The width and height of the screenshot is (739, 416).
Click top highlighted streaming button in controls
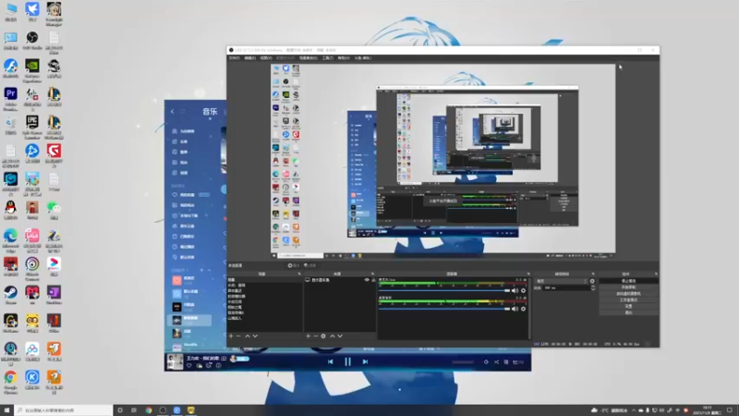(x=629, y=281)
